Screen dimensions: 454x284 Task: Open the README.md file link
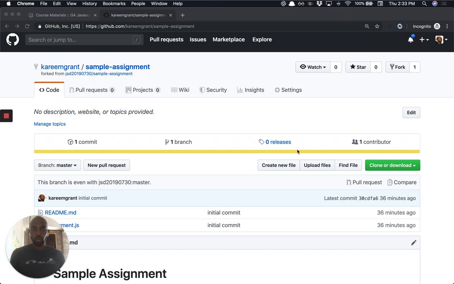tap(60, 213)
